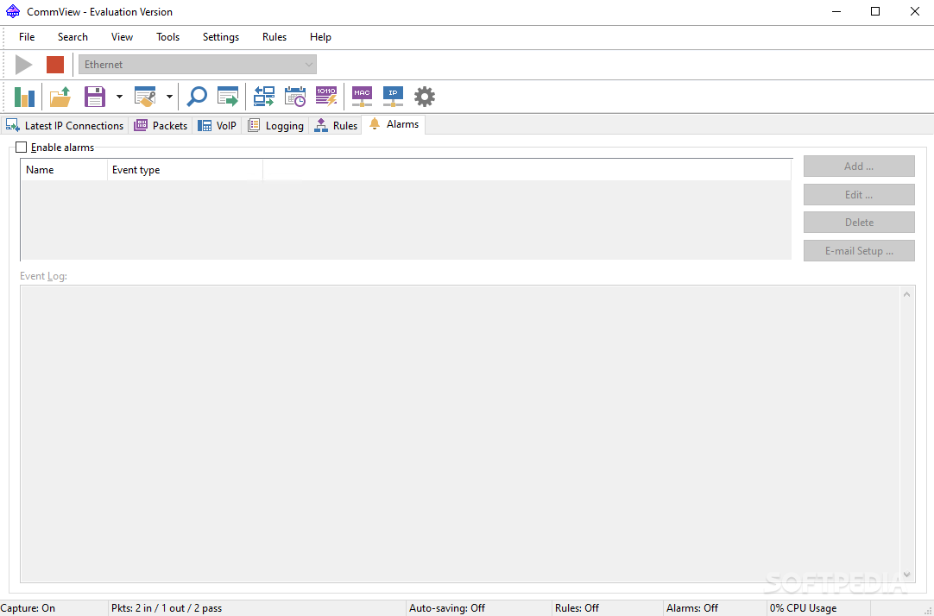
Task: Open the Rules menu
Action: [x=275, y=37]
